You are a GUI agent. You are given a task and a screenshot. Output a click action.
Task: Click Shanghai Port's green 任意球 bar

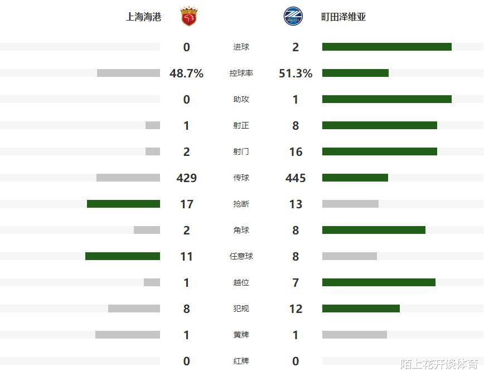tap(123, 256)
